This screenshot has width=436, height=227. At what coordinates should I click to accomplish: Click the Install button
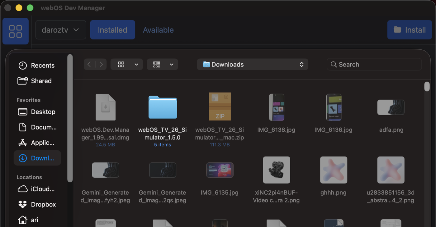(410, 30)
